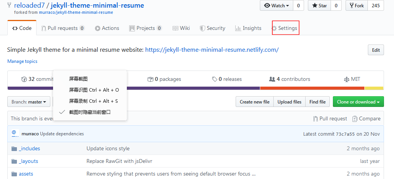Click the Edit description button
This screenshot has width=394, height=179.
(376, 50)
